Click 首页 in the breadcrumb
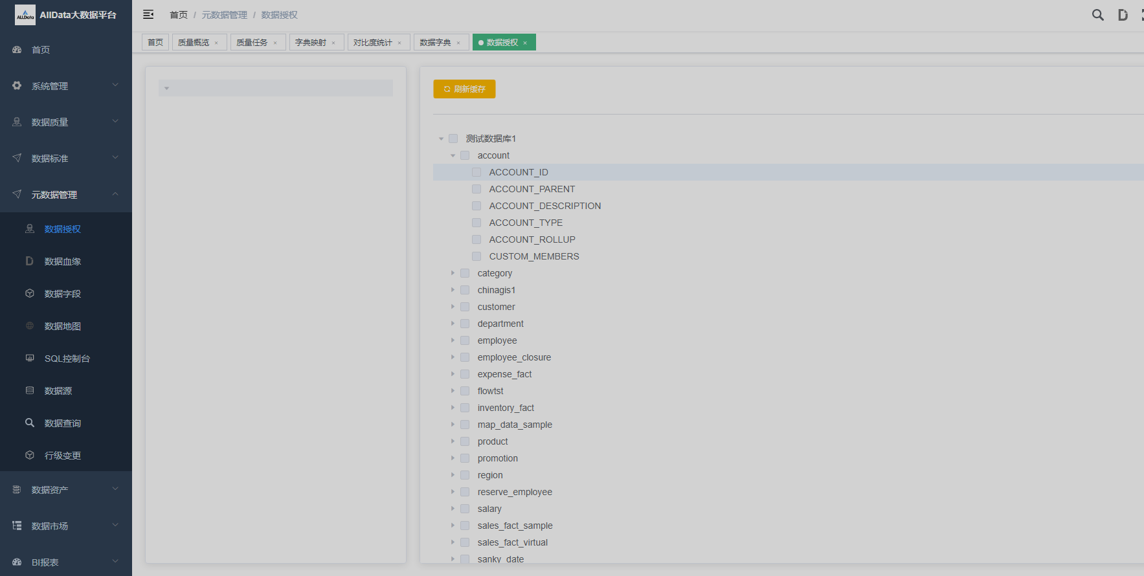 [x=178, y=15]
